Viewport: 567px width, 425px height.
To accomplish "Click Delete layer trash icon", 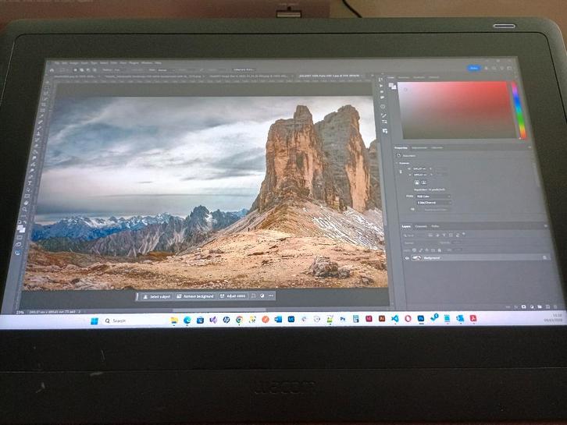I will (x=556, y=307).
